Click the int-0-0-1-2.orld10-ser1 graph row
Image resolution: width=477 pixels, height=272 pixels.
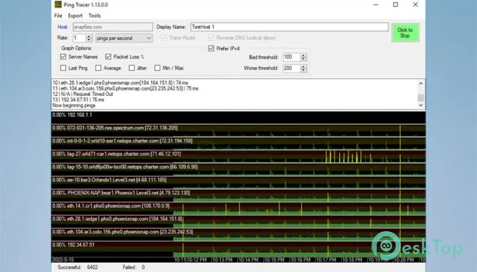238,143
